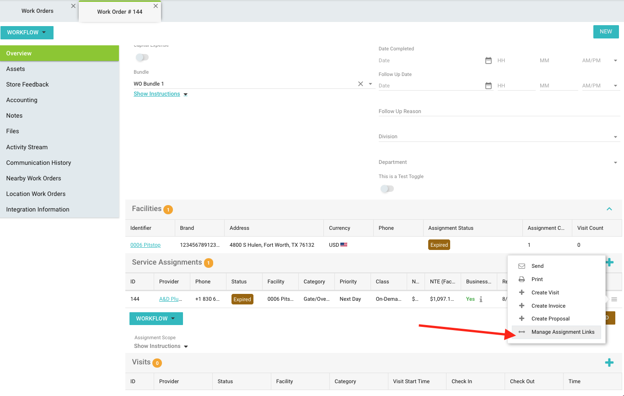Open the top WORKFLOW dropdown button

coord(27,33)
